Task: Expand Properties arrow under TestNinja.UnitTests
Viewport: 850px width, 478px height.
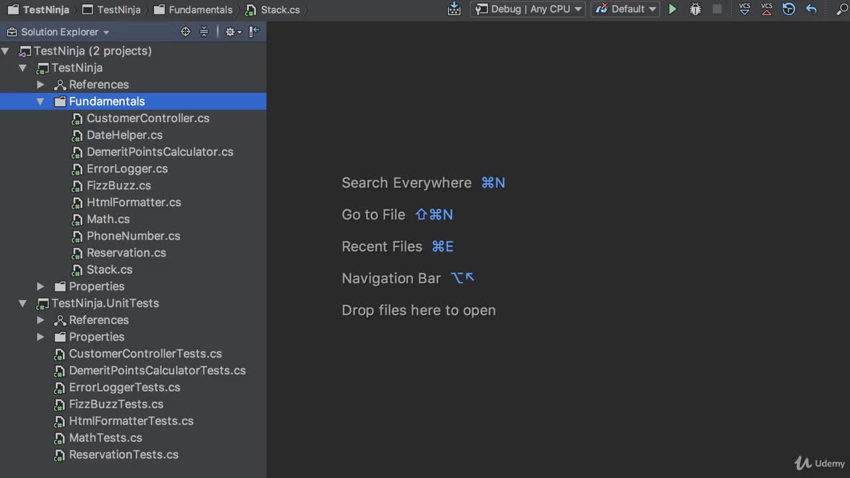Action: pyautogui.click(x=41, y=337)
